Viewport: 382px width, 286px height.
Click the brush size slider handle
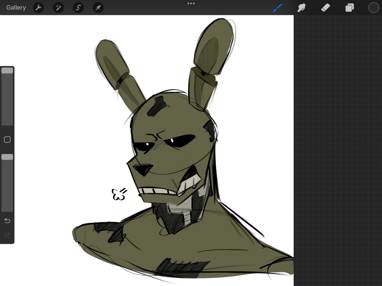point(7,71)
